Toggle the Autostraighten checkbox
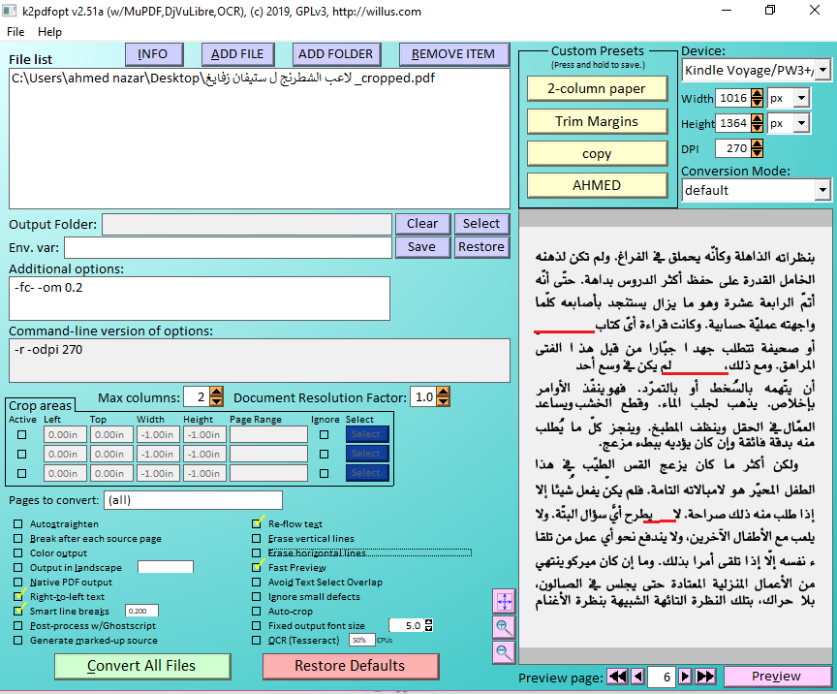The width and height of the screenshot is (837, 694). (18, 523)
